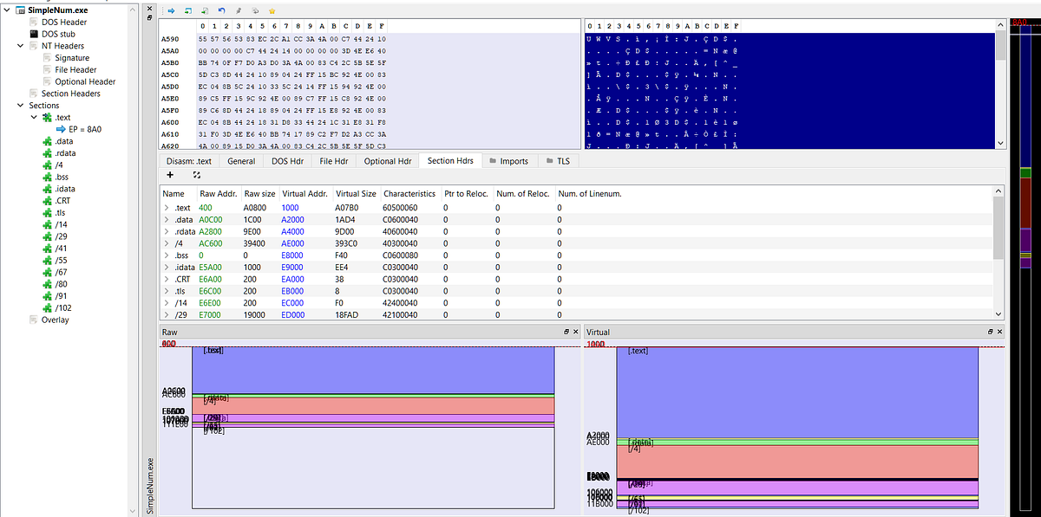Select the /102 section in tree
1041x517 pixels.
pos(62,307)
